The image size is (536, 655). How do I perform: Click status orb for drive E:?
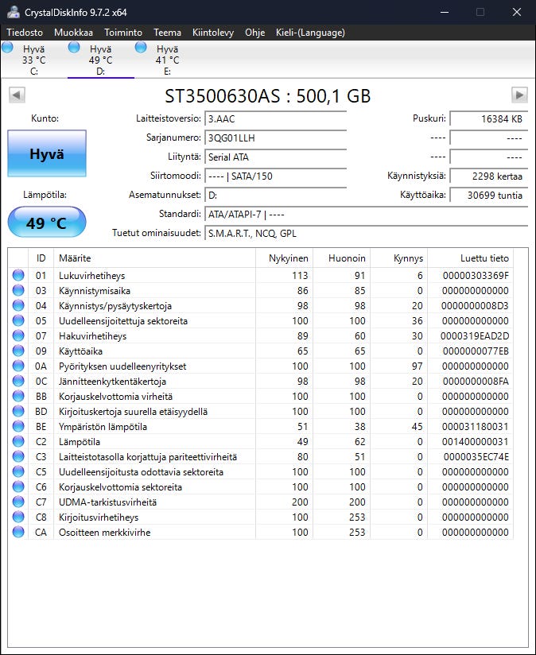[142, 48]
